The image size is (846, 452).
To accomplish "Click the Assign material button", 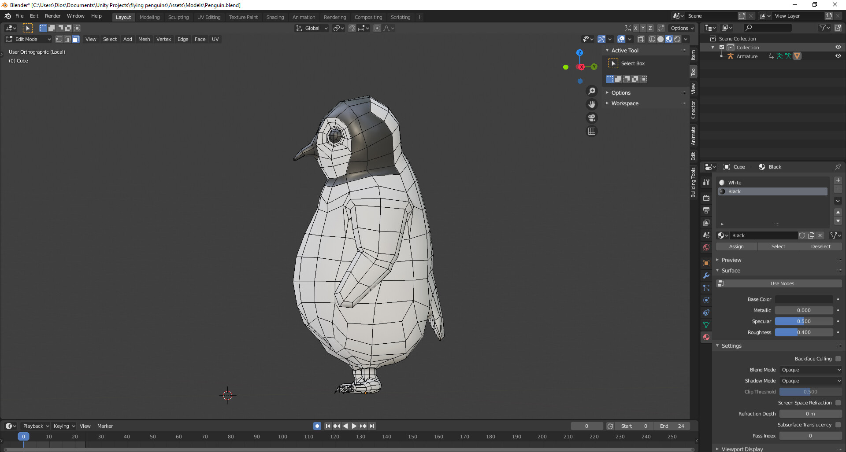I will pyautogui.click(x=736, y=246).
